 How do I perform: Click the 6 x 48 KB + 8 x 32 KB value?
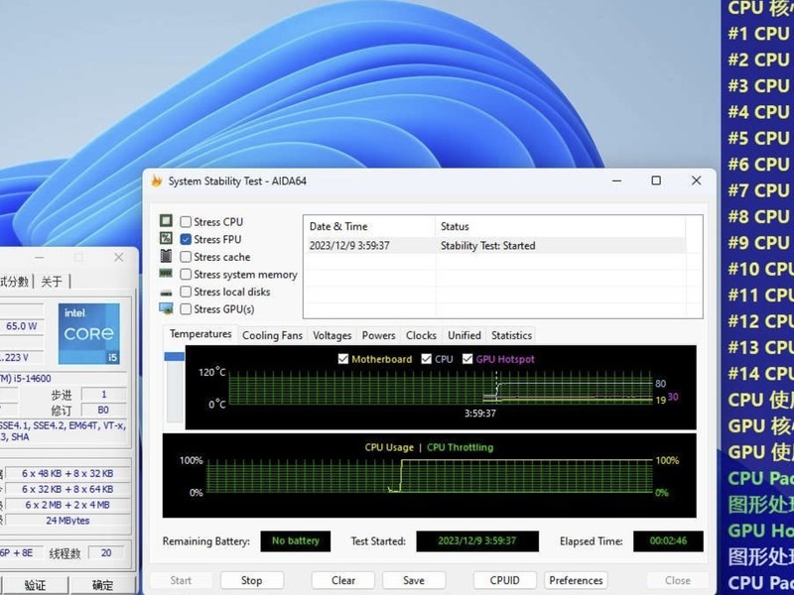[67, 474]
